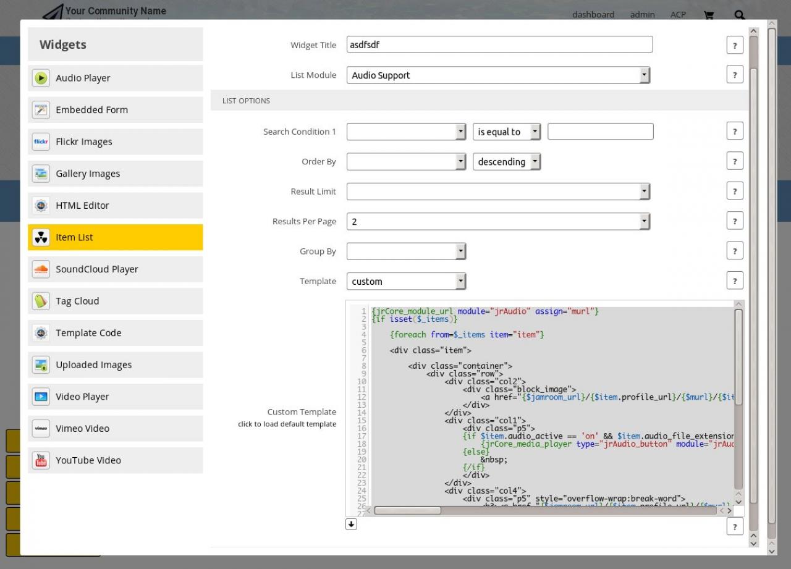791x569 pixels.
Task: Click 'click to load default template' link
Action: click(287, 424)
